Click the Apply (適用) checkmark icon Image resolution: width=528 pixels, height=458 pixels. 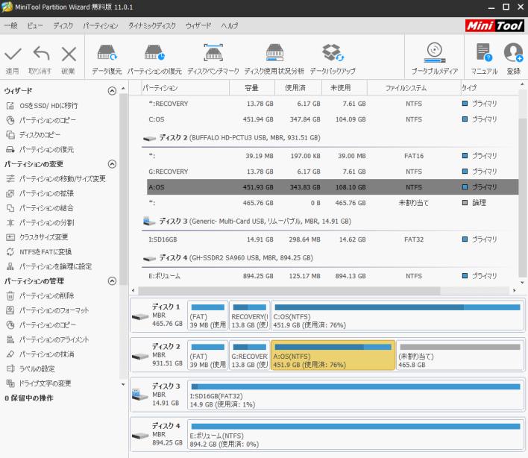pyautogui.click(x=13, y=54)
